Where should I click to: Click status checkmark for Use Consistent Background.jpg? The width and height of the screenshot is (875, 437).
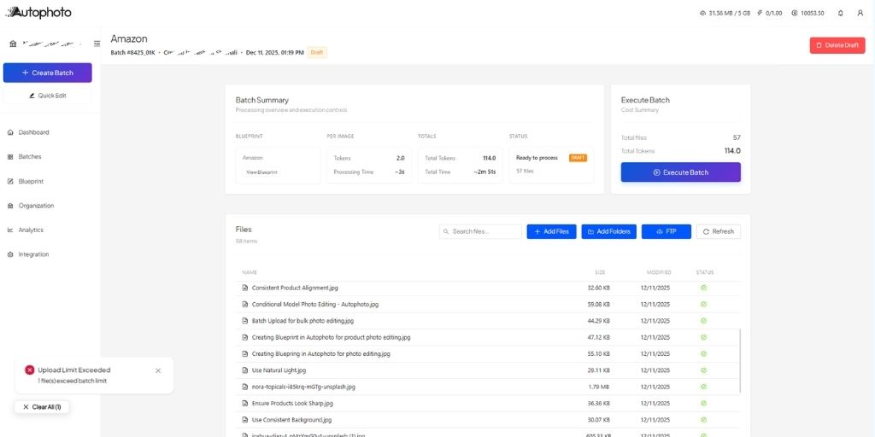pyautogui.click(x=704, y=420)
